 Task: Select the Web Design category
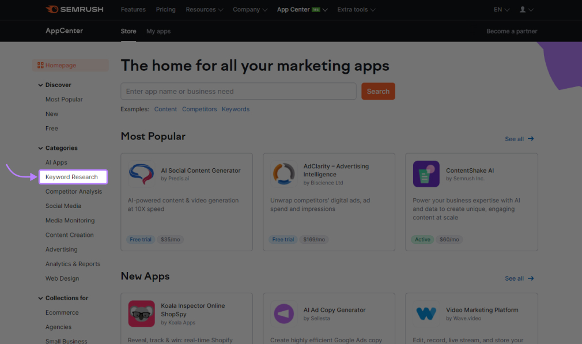click(x=62, y=278)
